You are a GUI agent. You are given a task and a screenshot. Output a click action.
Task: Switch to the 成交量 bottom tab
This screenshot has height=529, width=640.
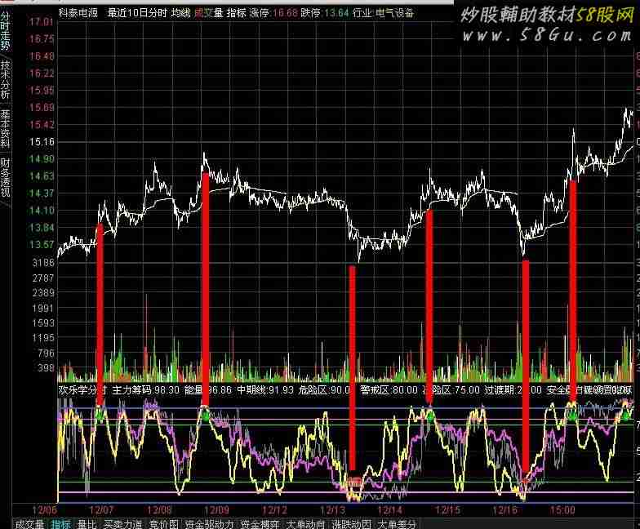[x=30, y=523]
